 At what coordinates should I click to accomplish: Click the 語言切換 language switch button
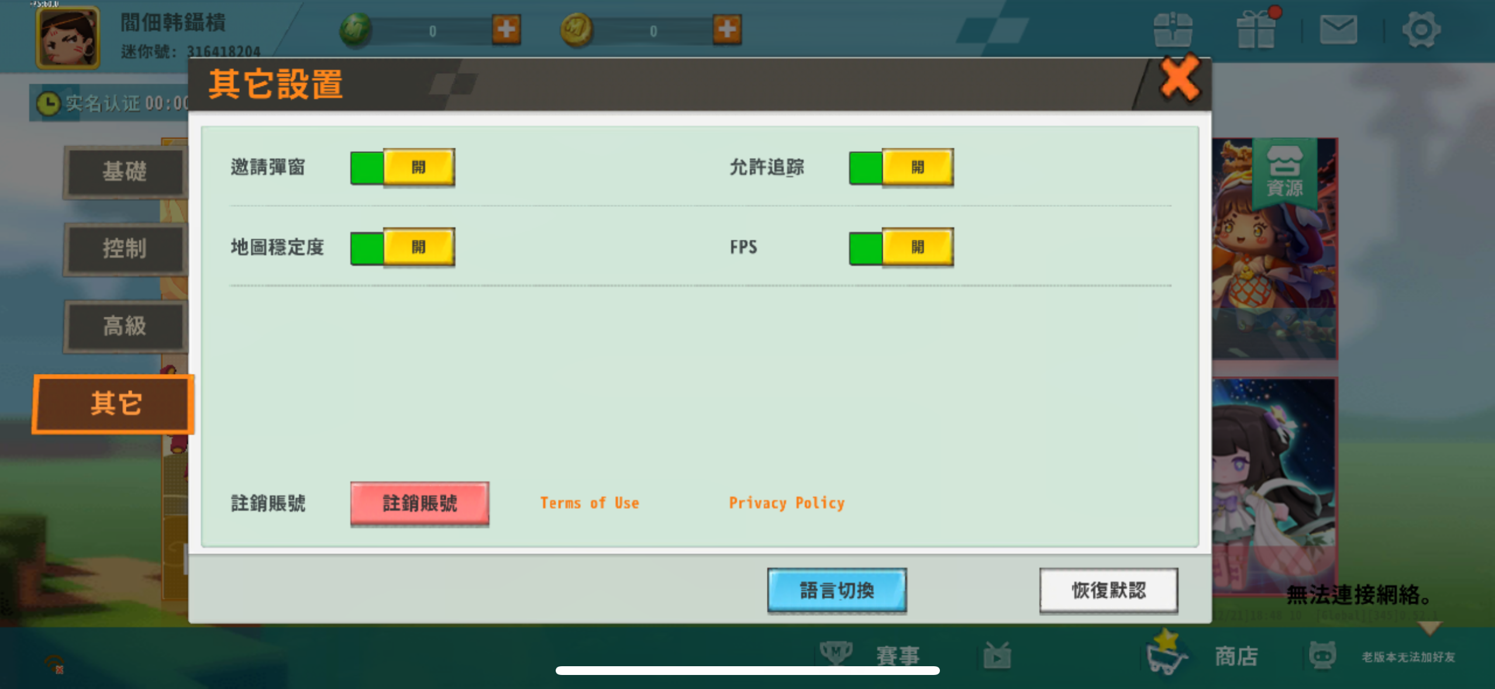click(836, 590)
